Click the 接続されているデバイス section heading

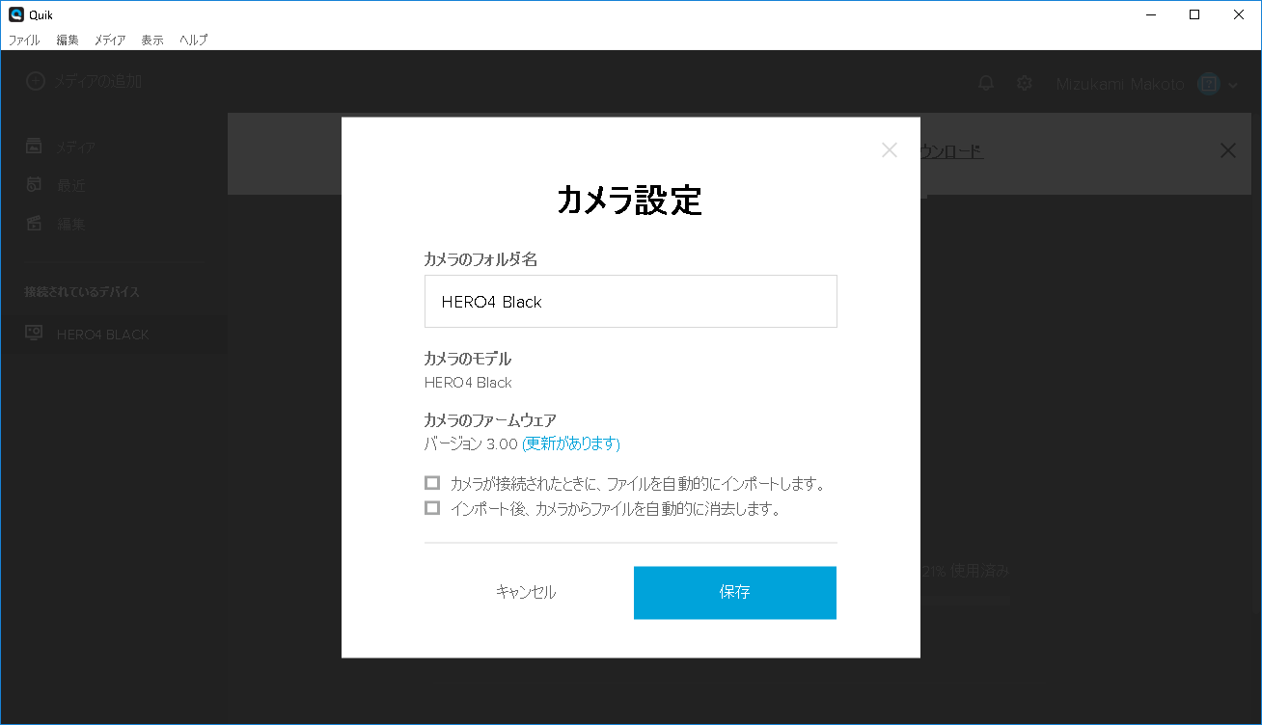pos(82,291)
